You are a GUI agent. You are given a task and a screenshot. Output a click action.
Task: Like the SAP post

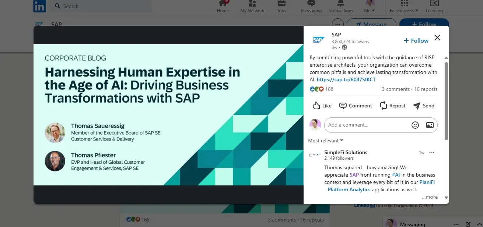click(x=322, y=106)
